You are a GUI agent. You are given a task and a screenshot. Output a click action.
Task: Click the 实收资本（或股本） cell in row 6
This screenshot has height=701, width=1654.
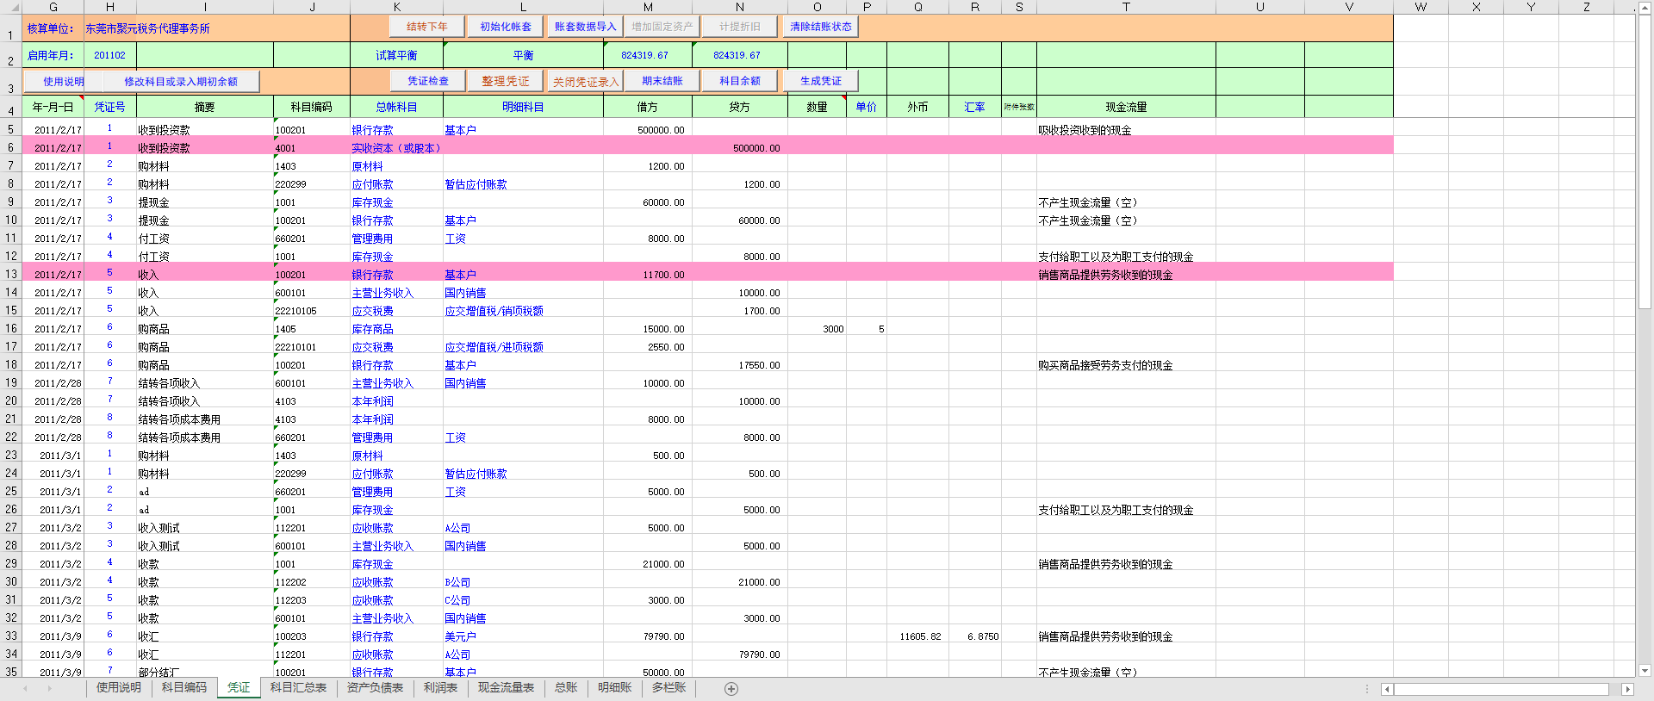396,148
